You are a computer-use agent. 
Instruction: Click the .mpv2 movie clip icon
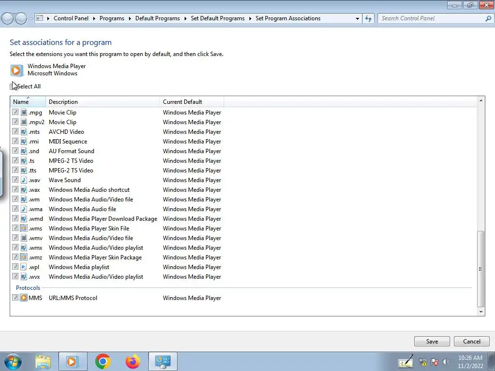24,122
